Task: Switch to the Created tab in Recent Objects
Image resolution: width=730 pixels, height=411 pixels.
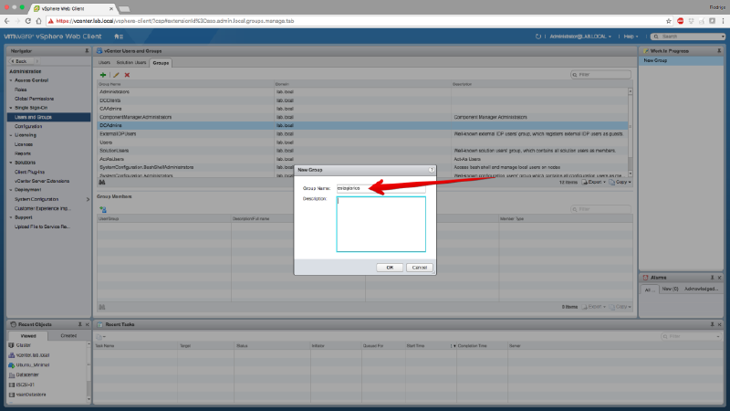Action: pyautogui.click(x=68, y=335)
